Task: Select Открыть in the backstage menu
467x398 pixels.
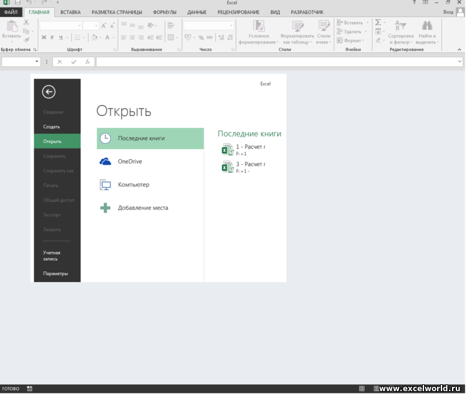Action: (57, 142)
